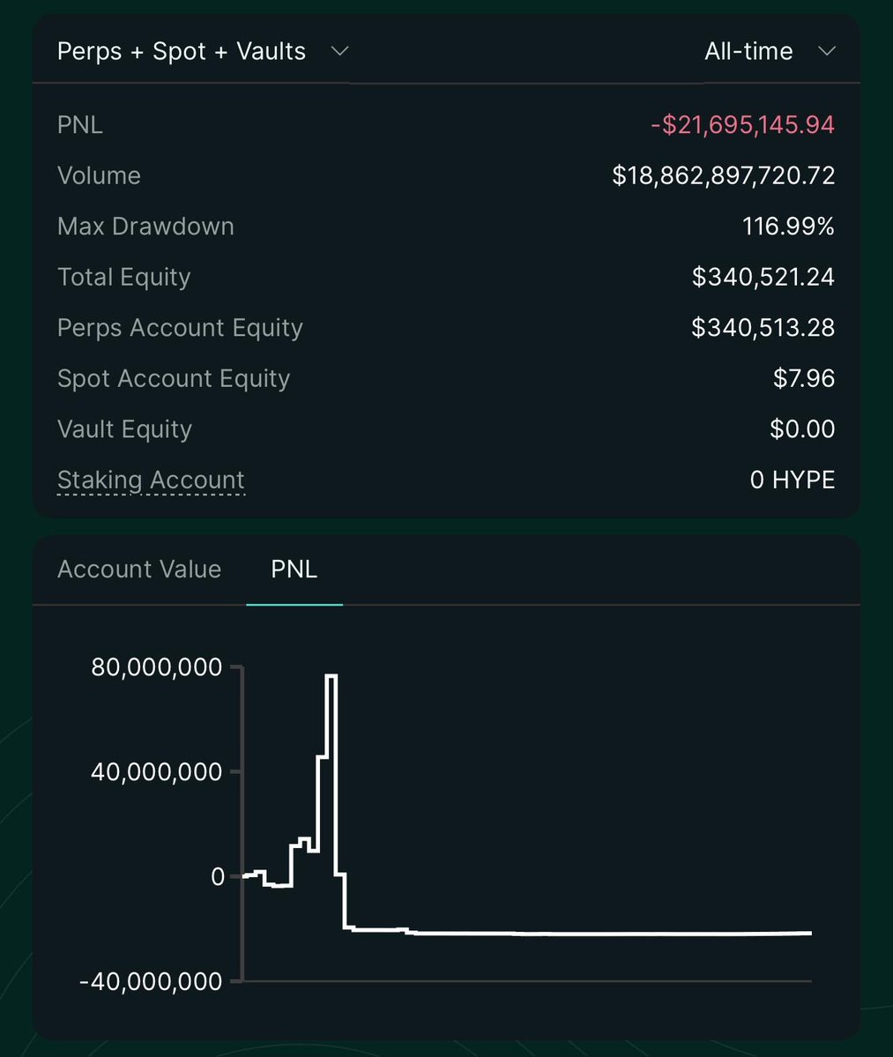Click the Max Drawdown percentage

tap(788, 226)
